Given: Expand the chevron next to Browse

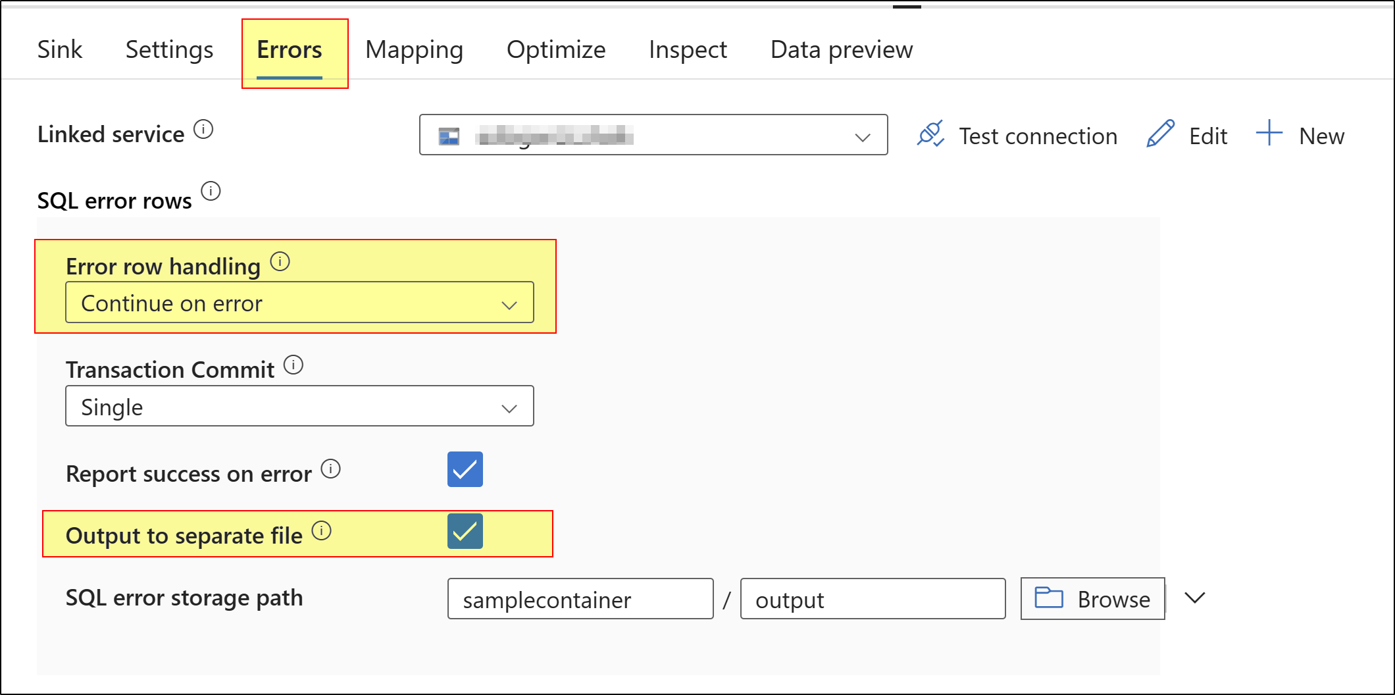Looking at the screenshot, I should (x=1194, y=598).
